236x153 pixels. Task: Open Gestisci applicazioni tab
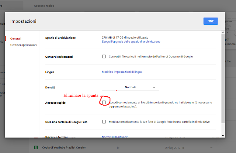point(24,45)
